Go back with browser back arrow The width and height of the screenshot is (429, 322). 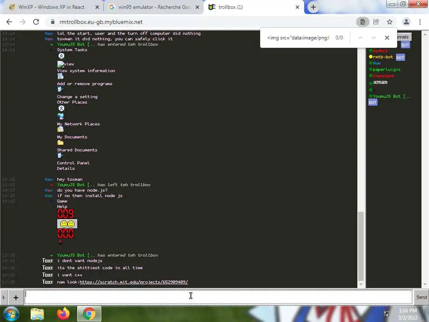point(9,22)
